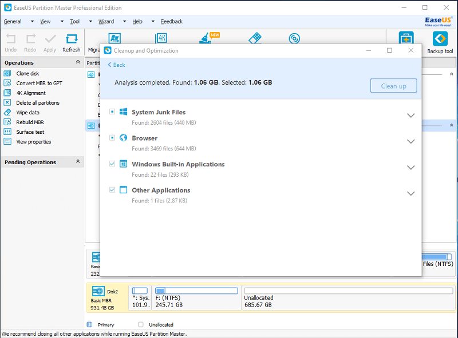Click the Delete all partitions label

point(38,103)
